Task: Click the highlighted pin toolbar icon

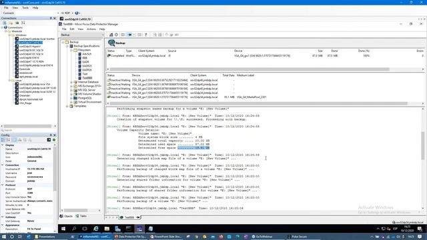Action: [x=129, y=35]
